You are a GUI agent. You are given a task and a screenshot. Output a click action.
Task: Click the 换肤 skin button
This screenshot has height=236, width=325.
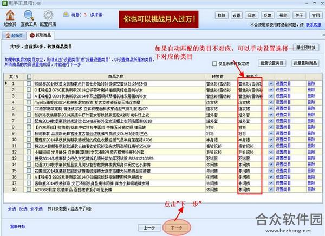(222, 15)
